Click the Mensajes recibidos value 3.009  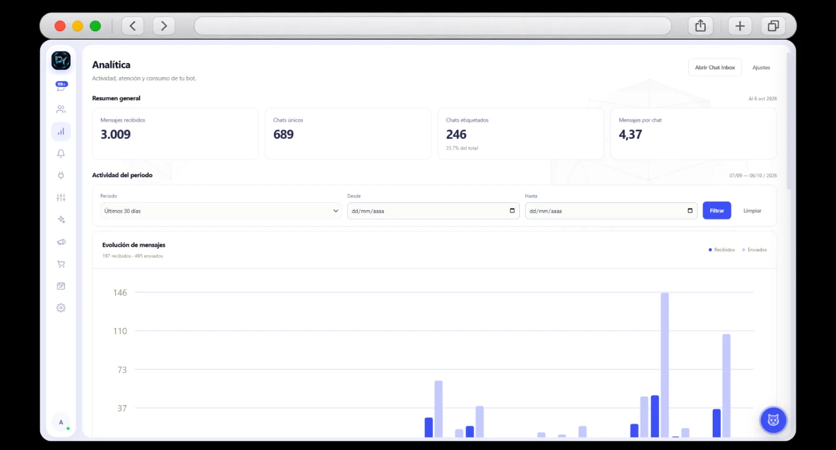coord(115,135)
